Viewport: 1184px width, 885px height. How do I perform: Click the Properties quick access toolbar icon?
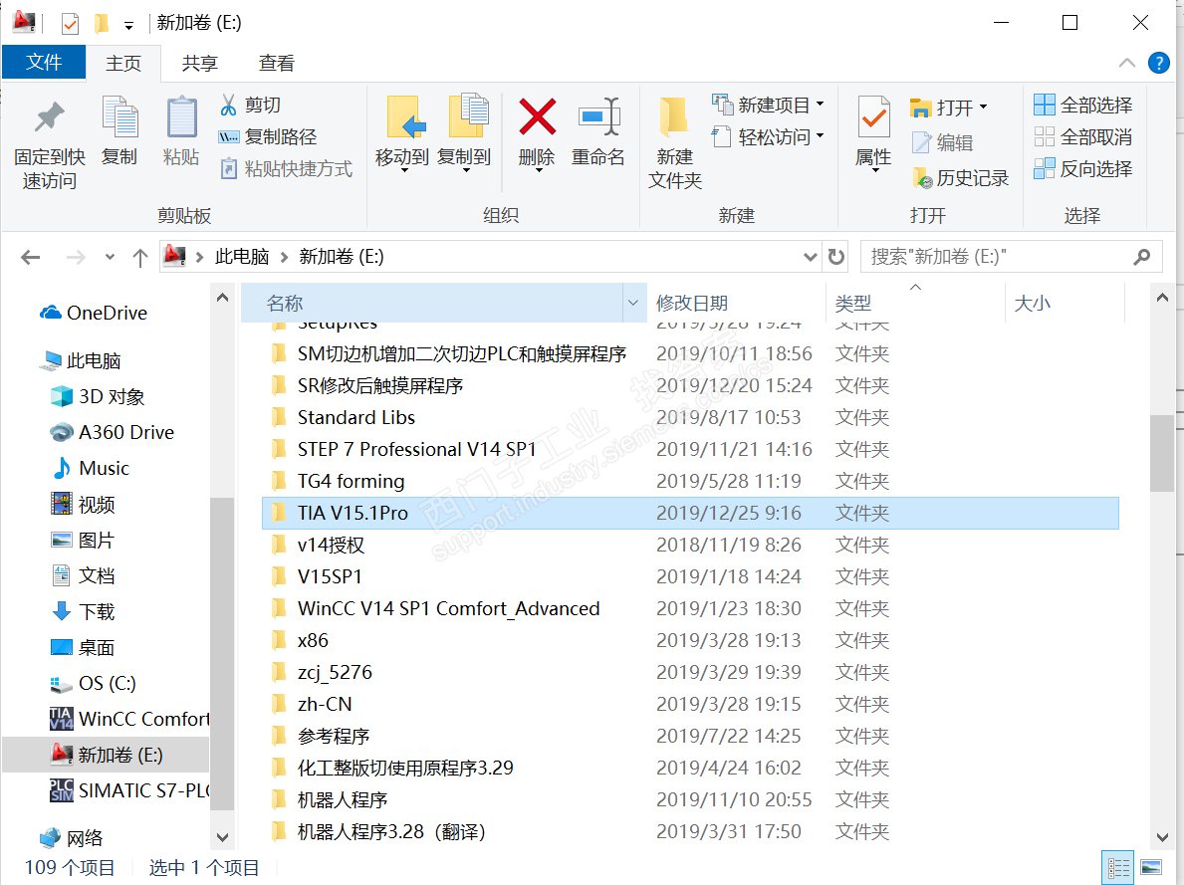tap(70, 24)
